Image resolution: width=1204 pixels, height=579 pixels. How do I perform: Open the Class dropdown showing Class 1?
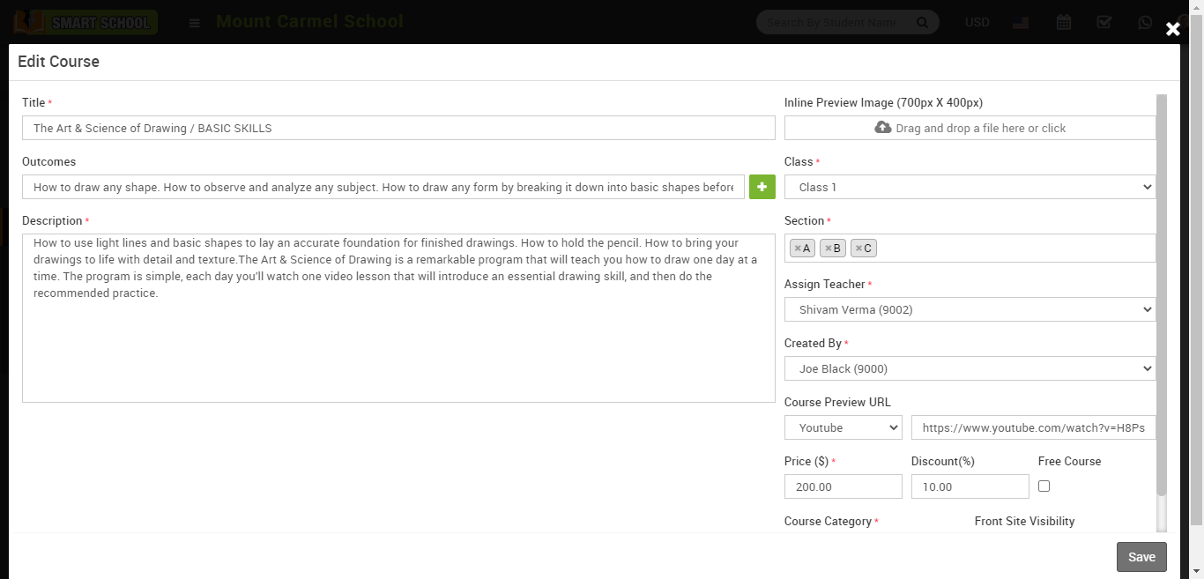click(x=970, y=187)
